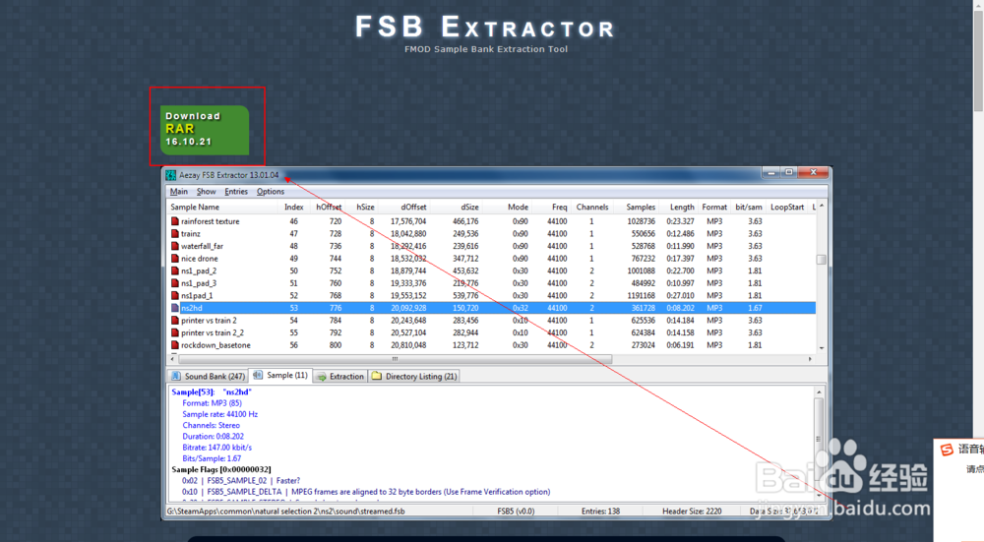Screen dimensions: 984x542
Task: Switch to the Directory Listing (21) tab
Action: (414, 376)
